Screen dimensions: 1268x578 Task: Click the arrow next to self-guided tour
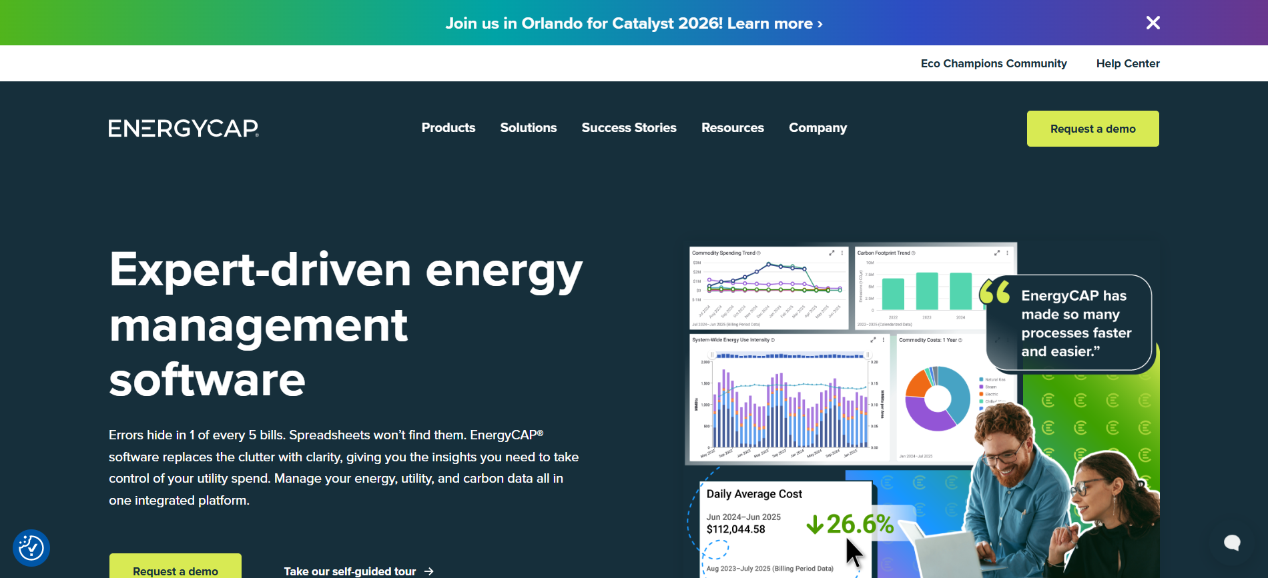(429, 571)
